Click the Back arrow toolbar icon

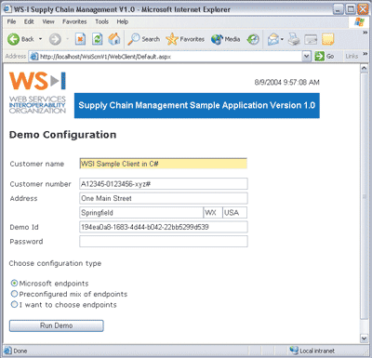[13, 39]
